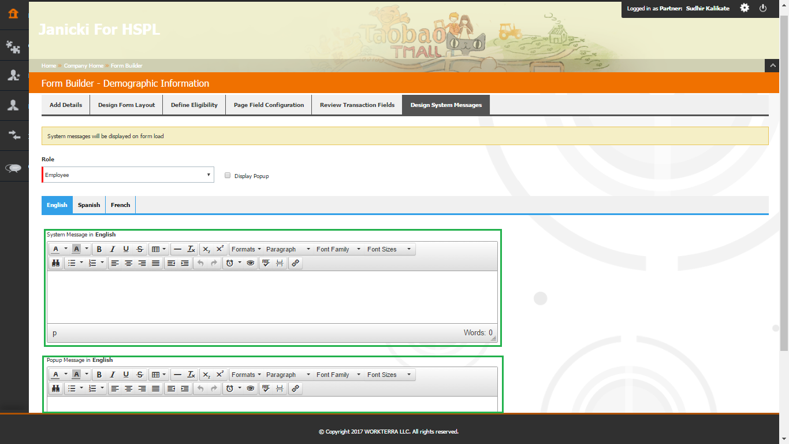
Task: Click strikethrough icon in System Message editor
Action: pos(140,249)
